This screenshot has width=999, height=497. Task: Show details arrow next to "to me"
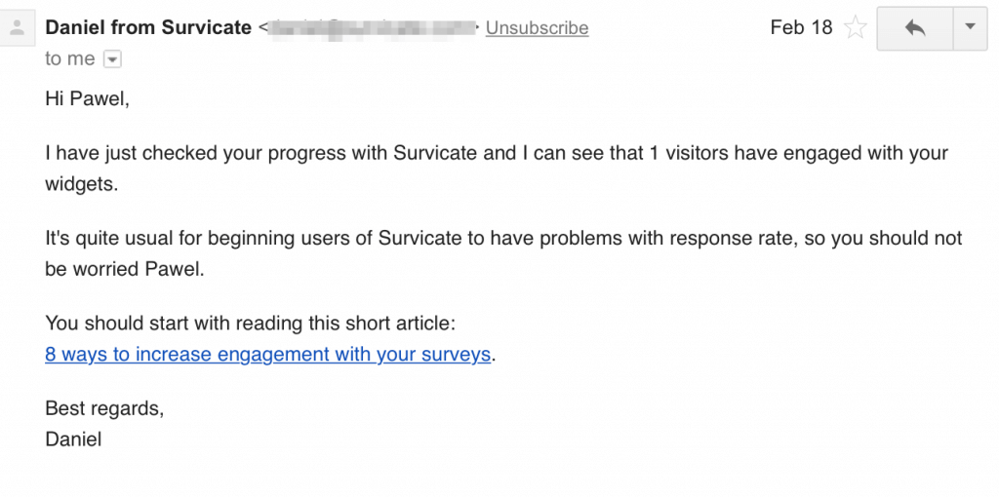click(112, 59)
